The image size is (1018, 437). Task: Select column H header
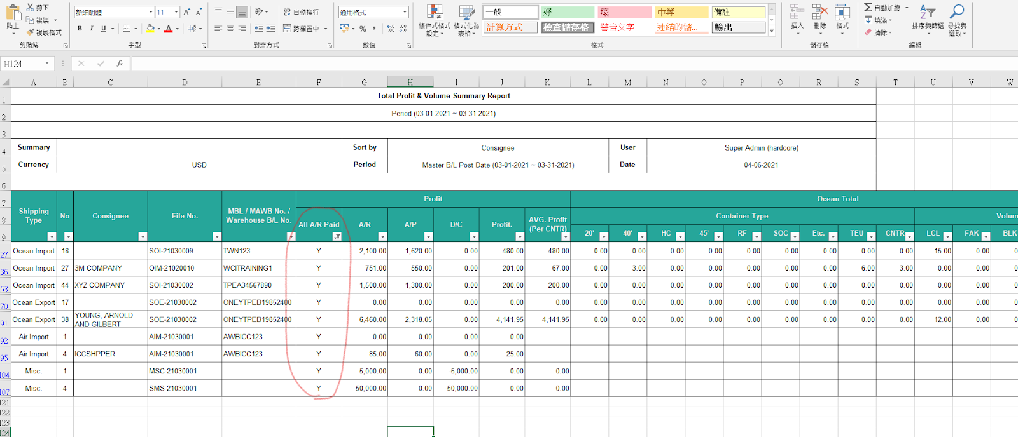[x=410, y=83]
